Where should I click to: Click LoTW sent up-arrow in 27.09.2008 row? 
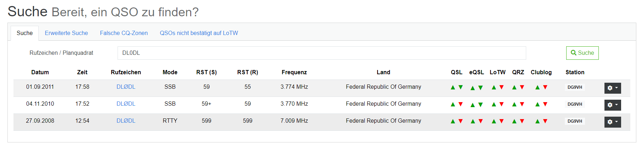(x=494, y=121)
